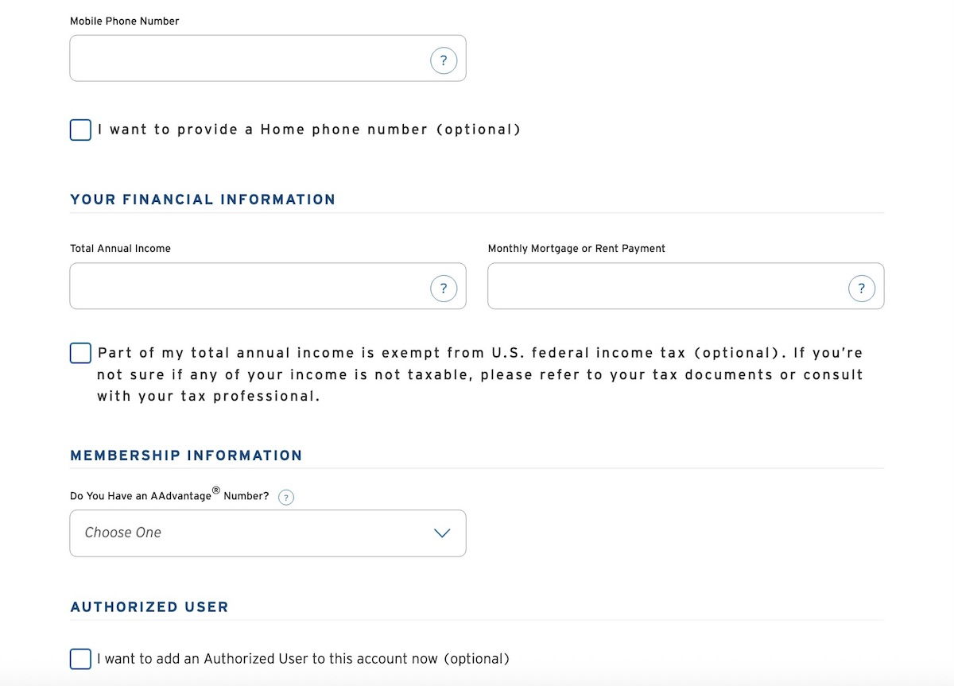
Task: Click the 'Your Financial Information' section heading
Action: coord(203,200)
